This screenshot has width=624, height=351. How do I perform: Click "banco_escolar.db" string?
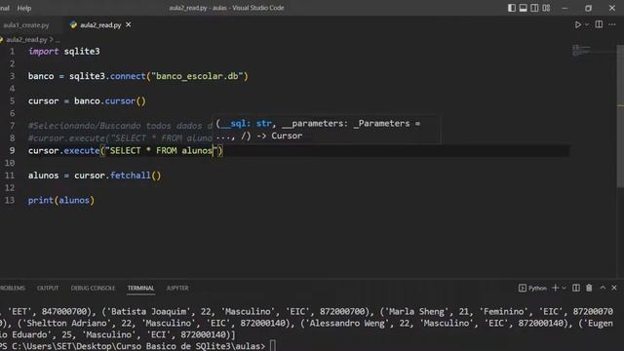click(197, 76)
